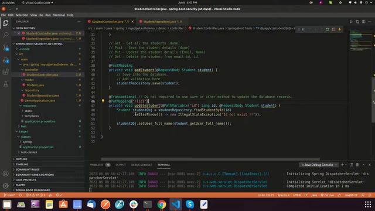Split the terminal panel

(352, 165)
